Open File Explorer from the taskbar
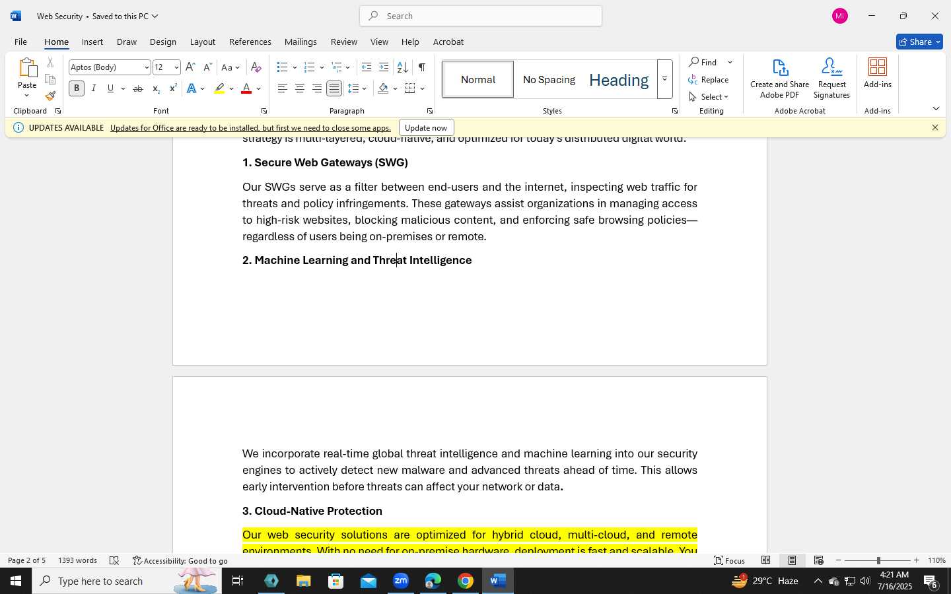The height and width of the screenshot is (594, 951). pyautogui.click(x=303, y=581)
